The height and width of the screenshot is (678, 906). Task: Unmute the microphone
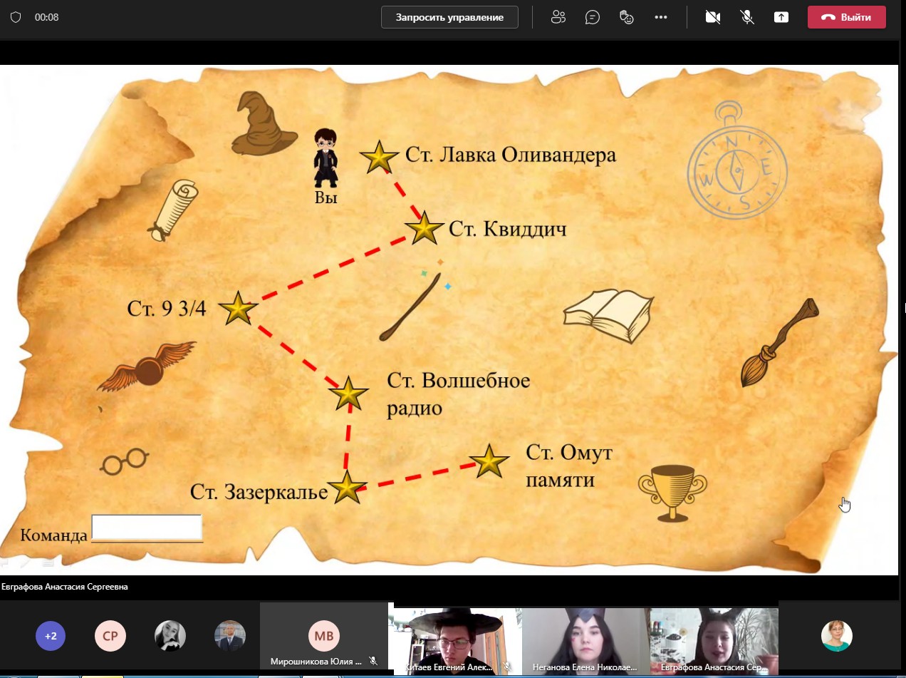747,18
